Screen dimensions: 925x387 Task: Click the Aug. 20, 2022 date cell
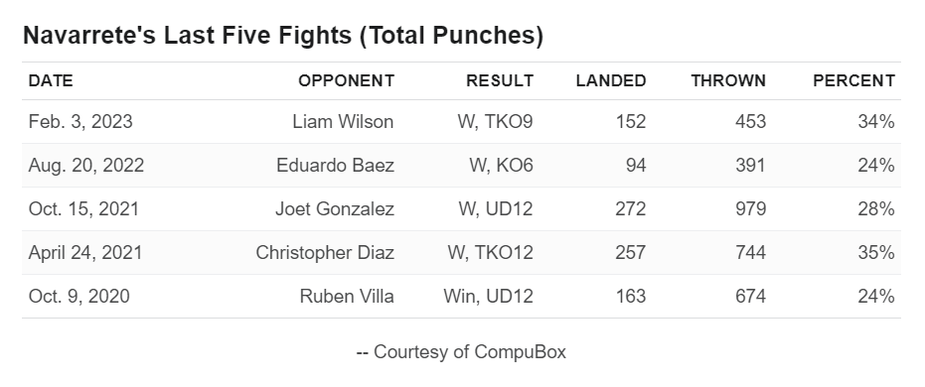86,166
